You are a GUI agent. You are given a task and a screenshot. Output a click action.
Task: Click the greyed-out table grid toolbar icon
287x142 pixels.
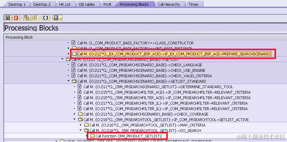[x=35, y=18]
